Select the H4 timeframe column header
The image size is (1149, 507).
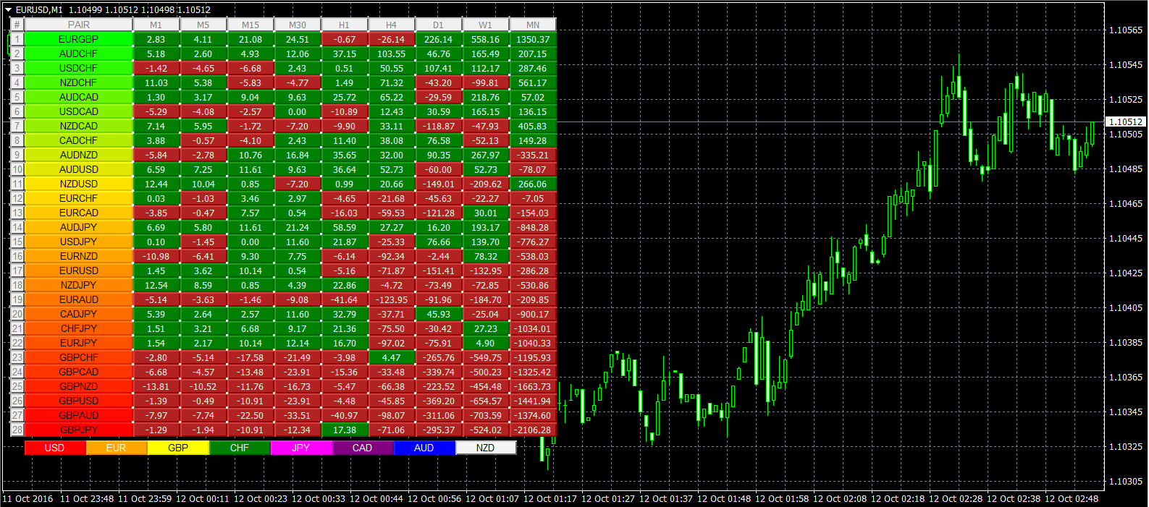pos(391,25)
